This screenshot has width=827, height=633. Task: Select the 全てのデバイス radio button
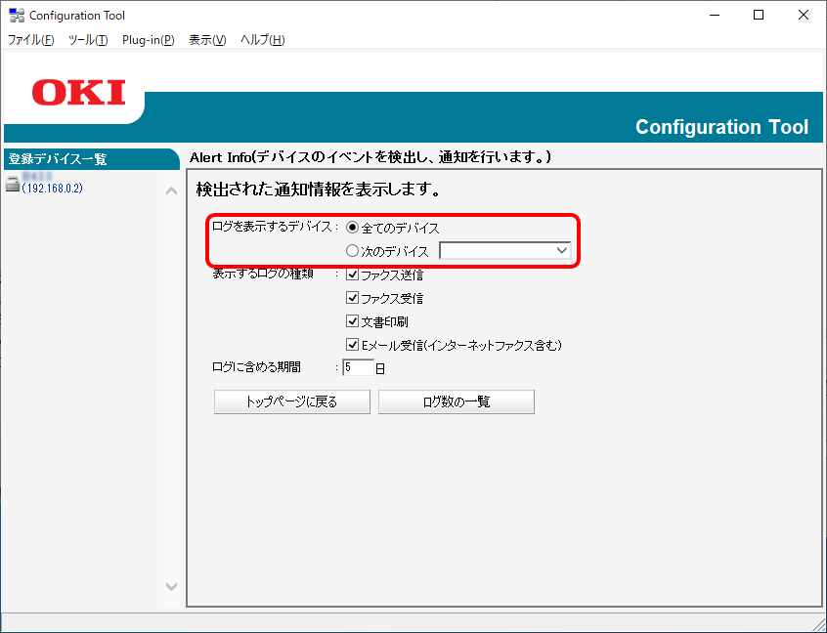pyautogui.click(x=353, y=228)
